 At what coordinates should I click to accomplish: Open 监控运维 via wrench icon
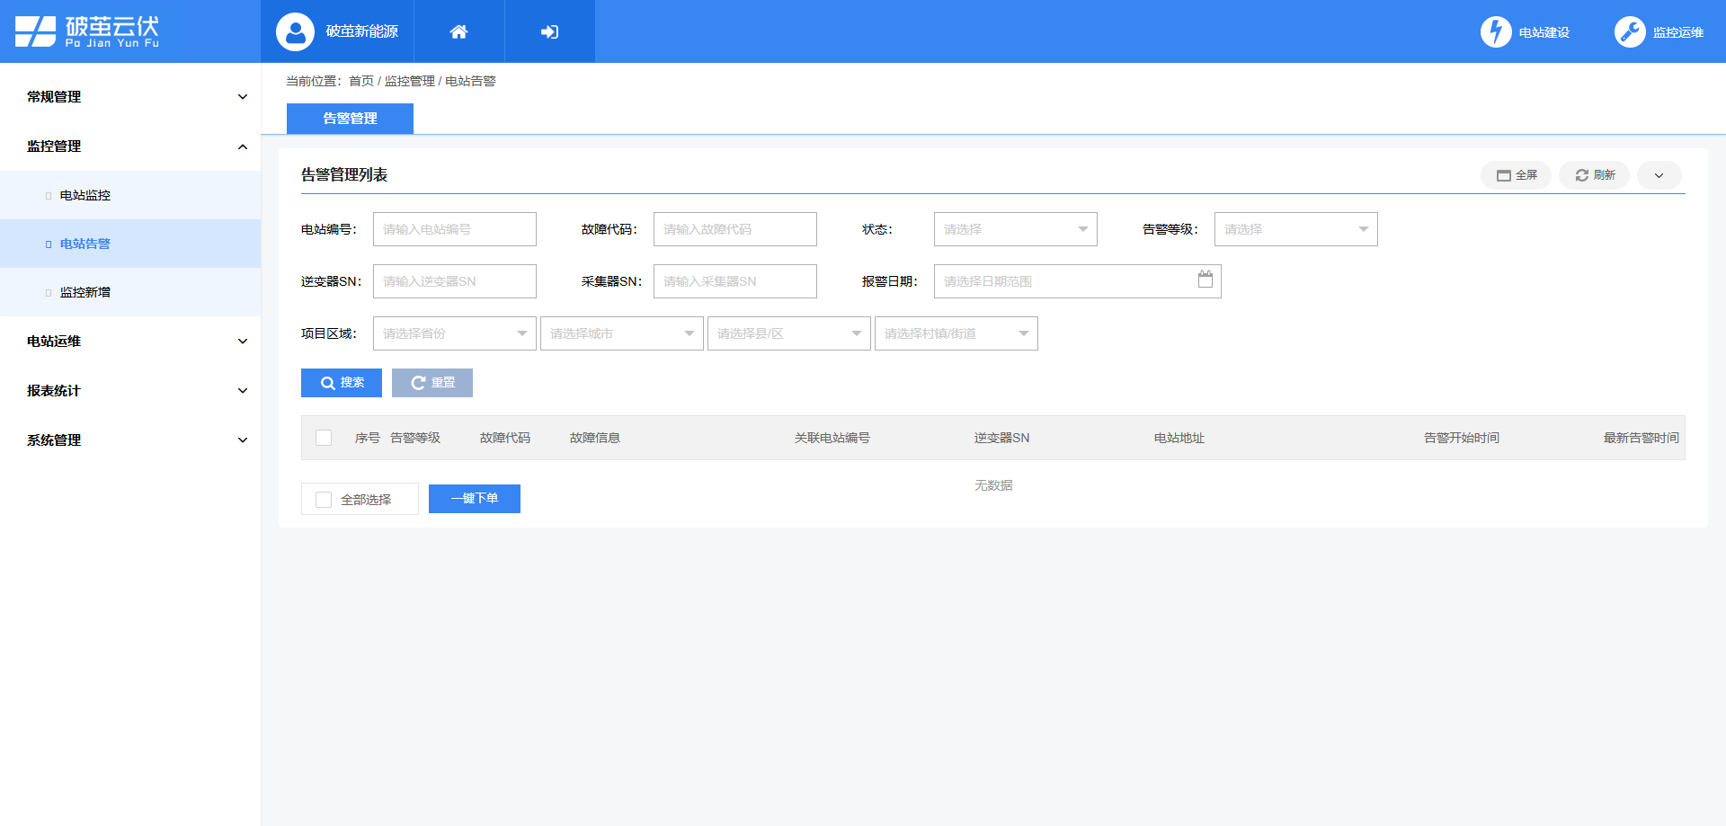tap(1630, 31)
